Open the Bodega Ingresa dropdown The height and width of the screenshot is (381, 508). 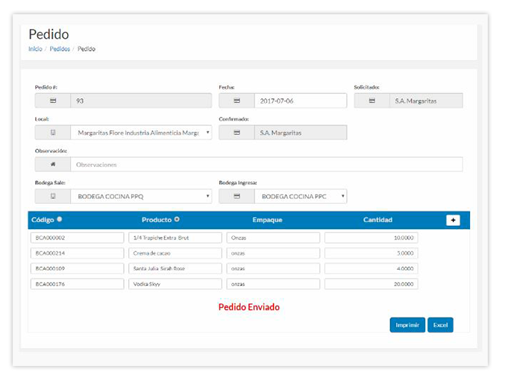(x=301, y=196)
